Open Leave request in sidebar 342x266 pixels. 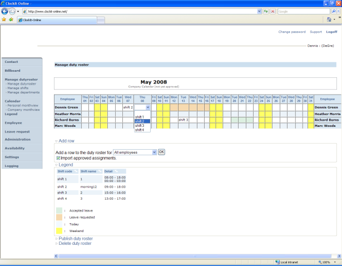[x=17, y=131]
